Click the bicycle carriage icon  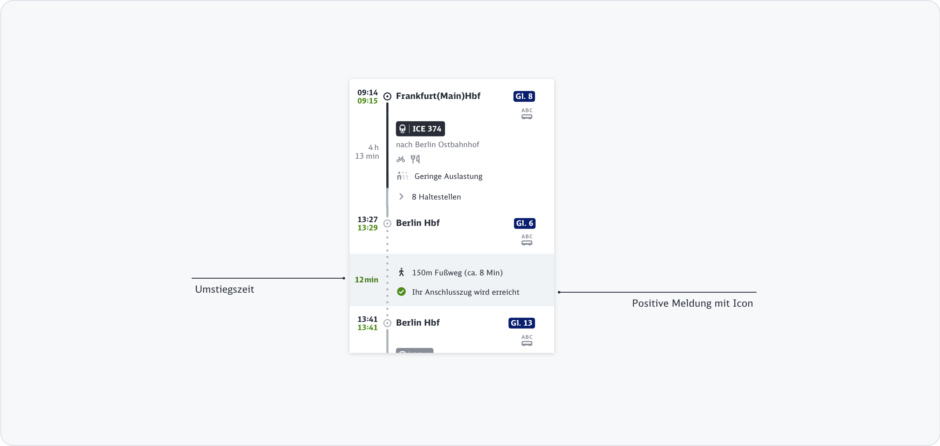pyautogui.click(x=400, y=159)
